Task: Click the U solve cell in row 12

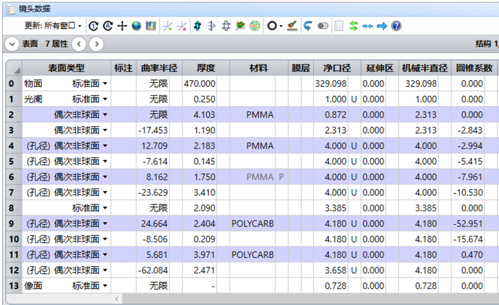Action: 354,270
